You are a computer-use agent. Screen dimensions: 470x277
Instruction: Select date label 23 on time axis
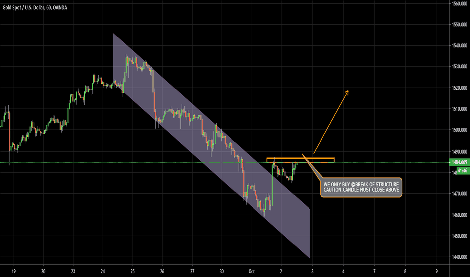tap(73, 272)
